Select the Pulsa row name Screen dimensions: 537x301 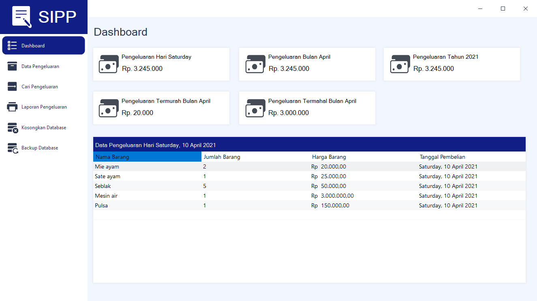point(101,205)
